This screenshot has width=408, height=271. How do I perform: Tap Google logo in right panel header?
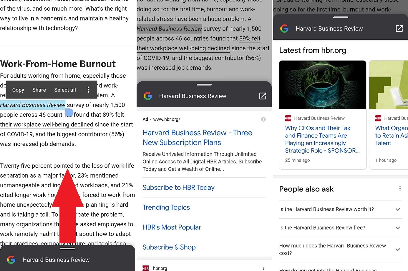pyautogui.click(x=284, y=29)
